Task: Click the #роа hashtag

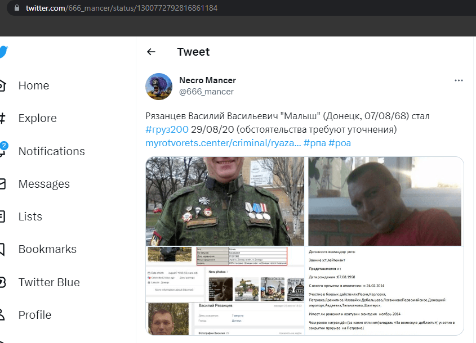Action: point(339,143)
